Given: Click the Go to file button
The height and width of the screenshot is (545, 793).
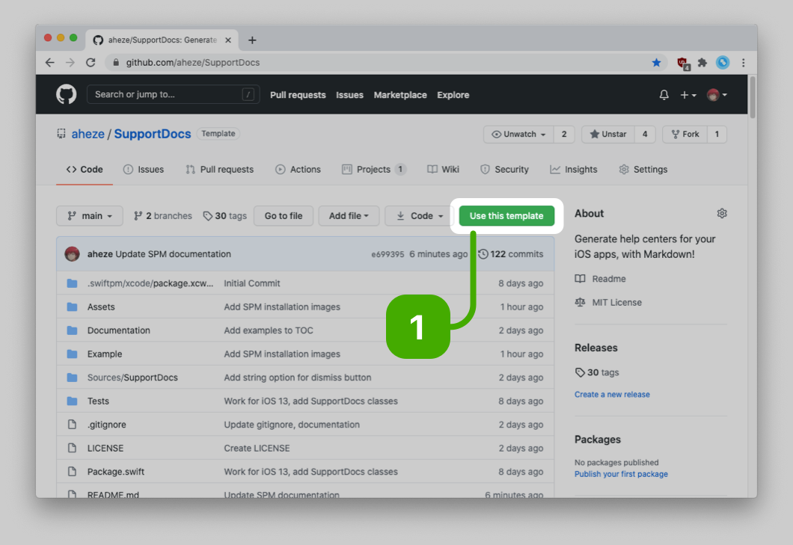Looking at the screenshot, I should (284, 216).
